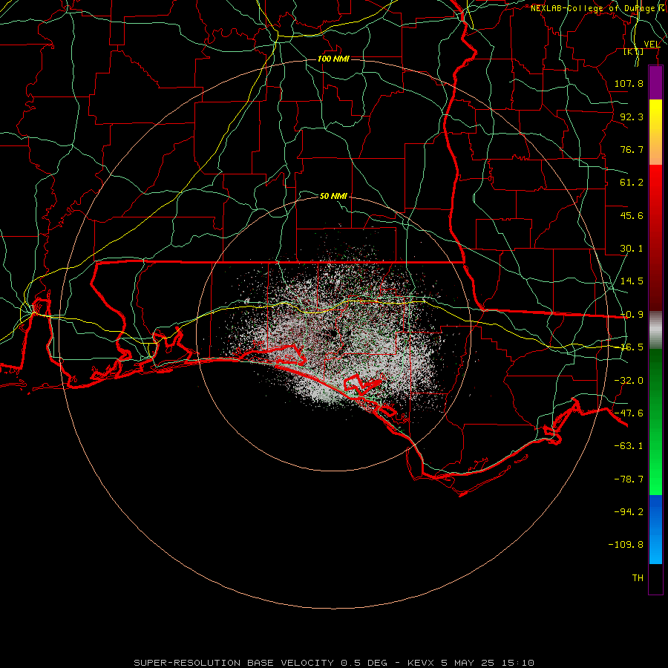Click the 14.5 velocity scale value
The width and height of the screenshot is (668, 668).
632,281
